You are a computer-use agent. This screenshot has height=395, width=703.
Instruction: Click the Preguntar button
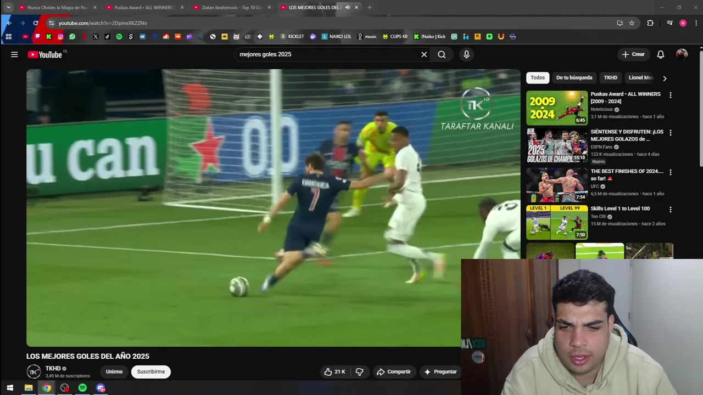coord(440,371)
